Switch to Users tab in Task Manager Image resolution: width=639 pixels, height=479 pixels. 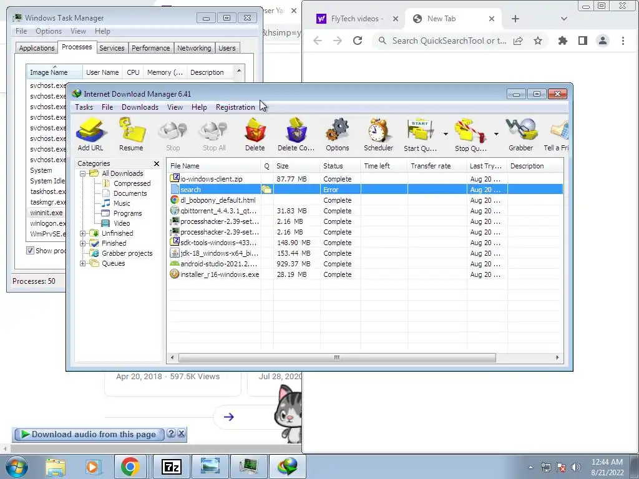click(x=227, y=48)
